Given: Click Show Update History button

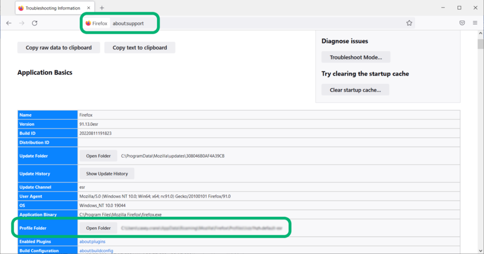Looking at the screenshot, I should pyautogui.click(x=107, y=174).
